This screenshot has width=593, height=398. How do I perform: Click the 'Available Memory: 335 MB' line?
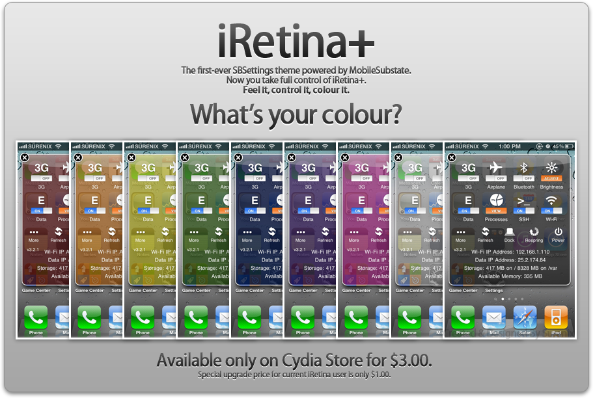(x=510, y=276)
